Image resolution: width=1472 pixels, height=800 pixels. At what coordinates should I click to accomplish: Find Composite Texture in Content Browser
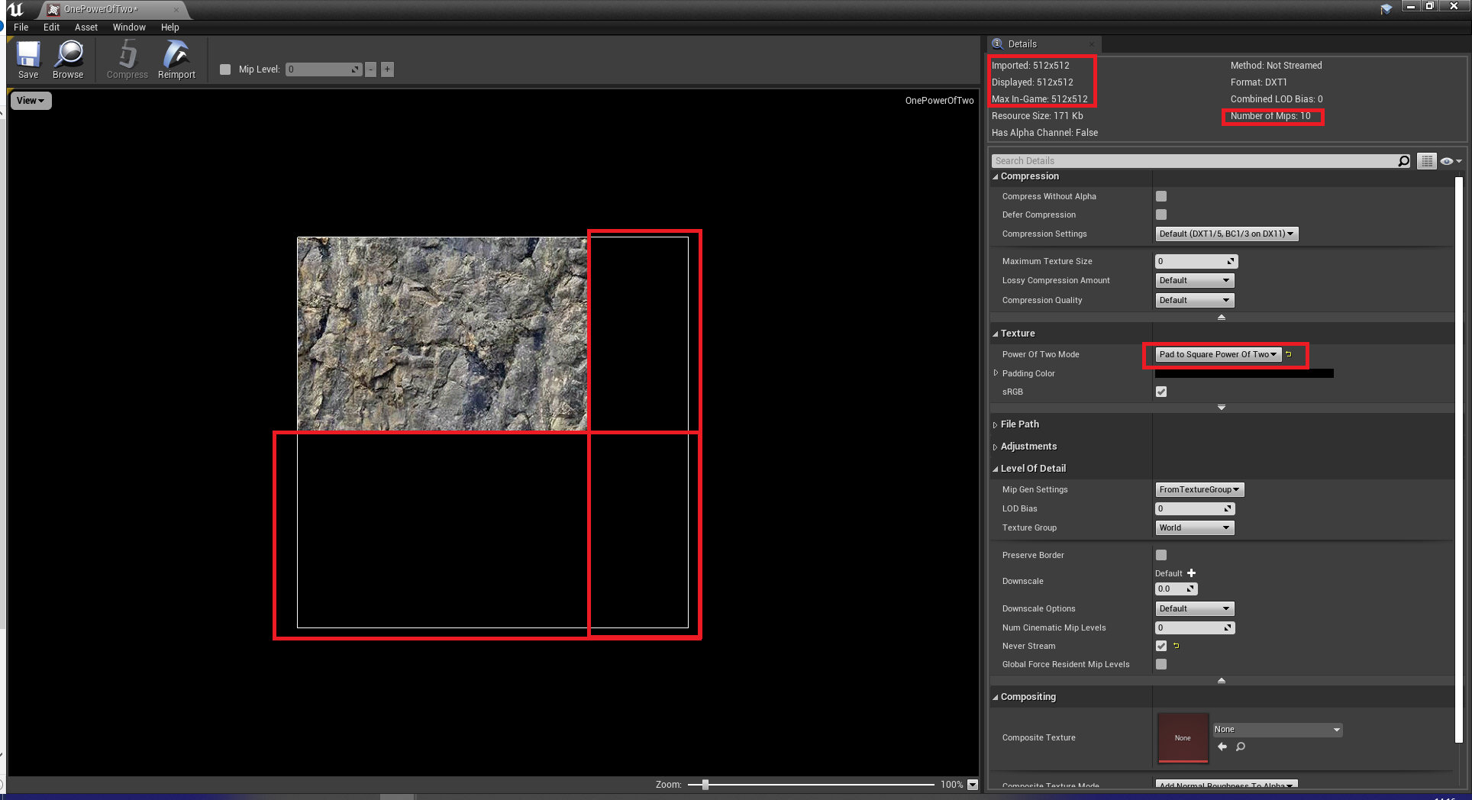point(1241,747)
